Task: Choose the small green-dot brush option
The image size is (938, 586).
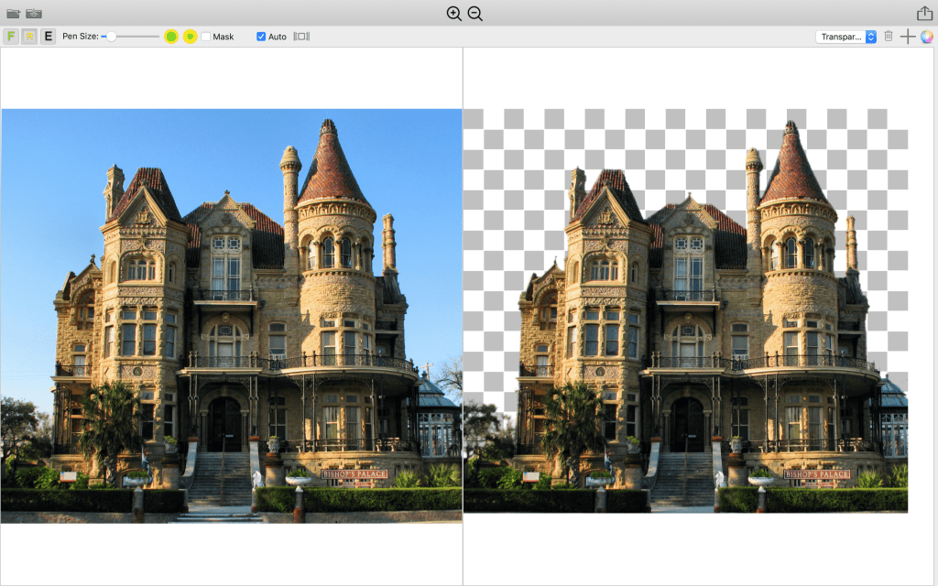Action: (x=190, y=37)
